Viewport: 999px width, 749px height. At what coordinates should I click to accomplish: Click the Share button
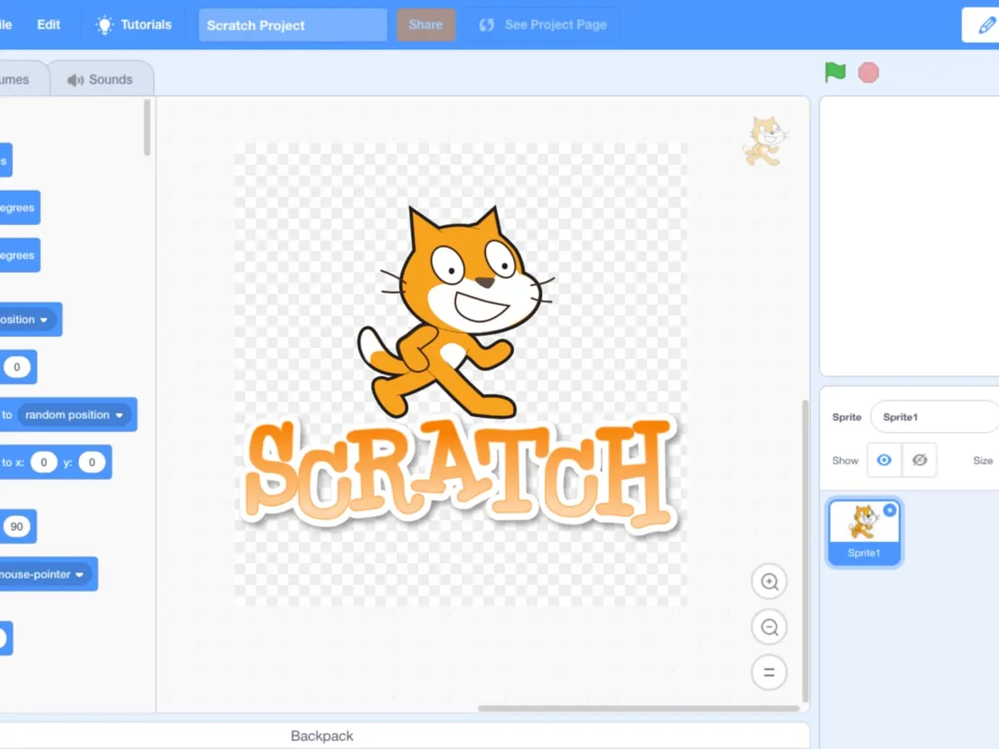tap(425, 25)
